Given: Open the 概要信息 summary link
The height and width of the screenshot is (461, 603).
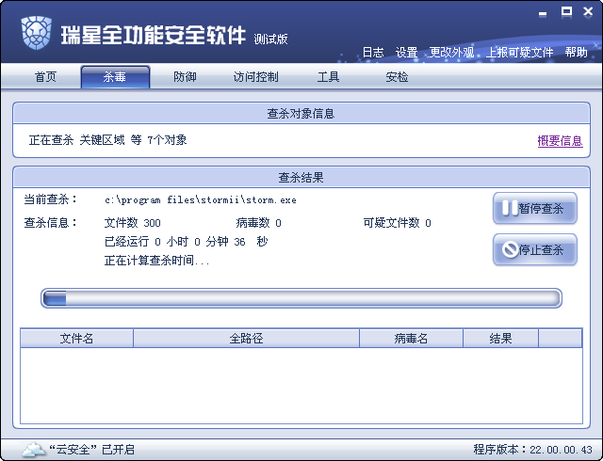Looking at the screenshot, I should [x=560, y=141].
